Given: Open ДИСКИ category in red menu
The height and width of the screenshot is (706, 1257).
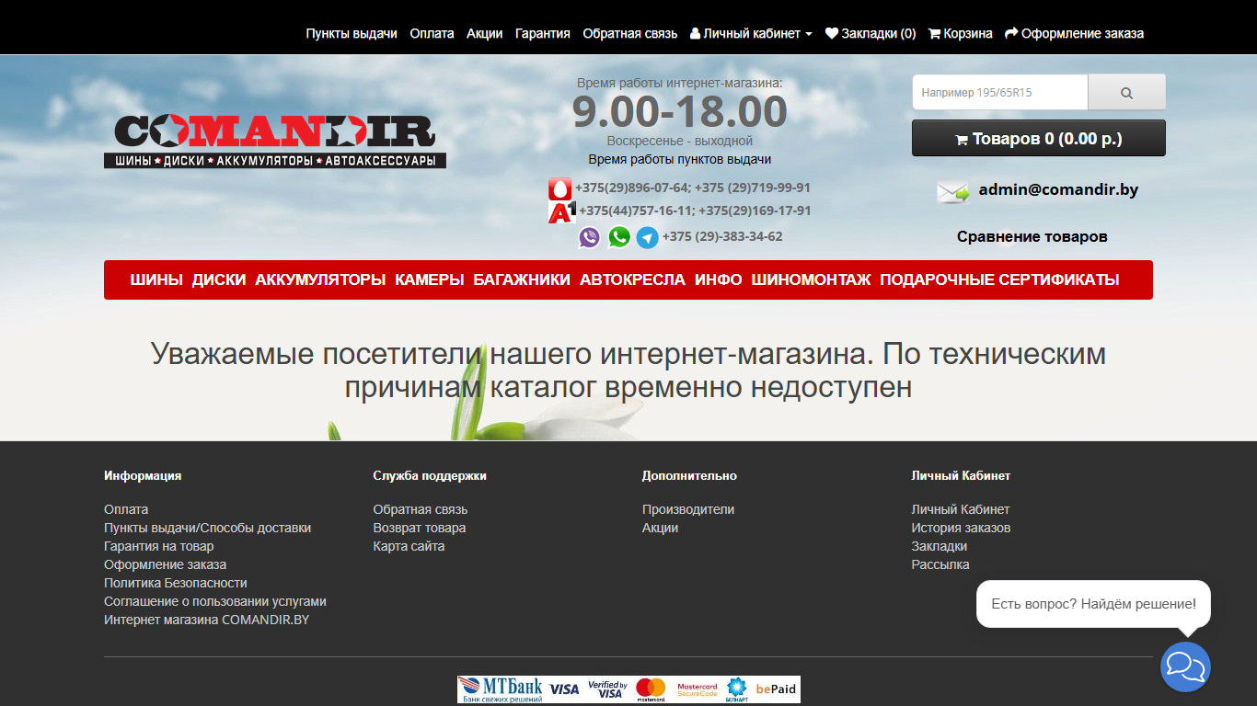Looking at the screenshot, I should click(x=219, y=279).
